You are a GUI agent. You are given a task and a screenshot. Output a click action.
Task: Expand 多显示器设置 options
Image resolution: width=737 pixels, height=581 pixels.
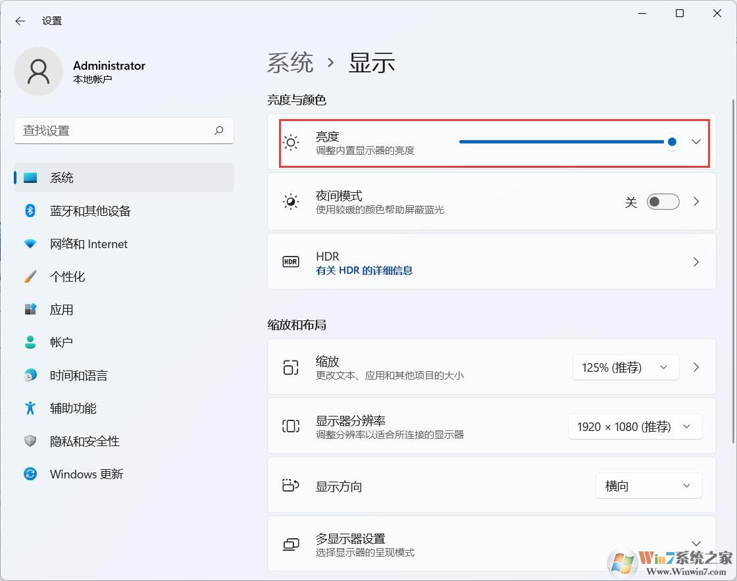(x=696, y=543)
